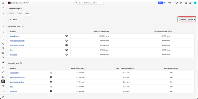
Task: Click the info icon beside Scheduled runs
Action: coord(21,63)
